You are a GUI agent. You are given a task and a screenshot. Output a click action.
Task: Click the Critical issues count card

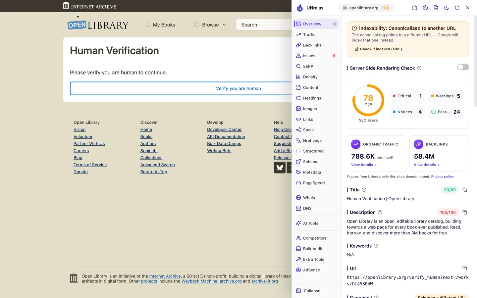[x=407, y=96]
